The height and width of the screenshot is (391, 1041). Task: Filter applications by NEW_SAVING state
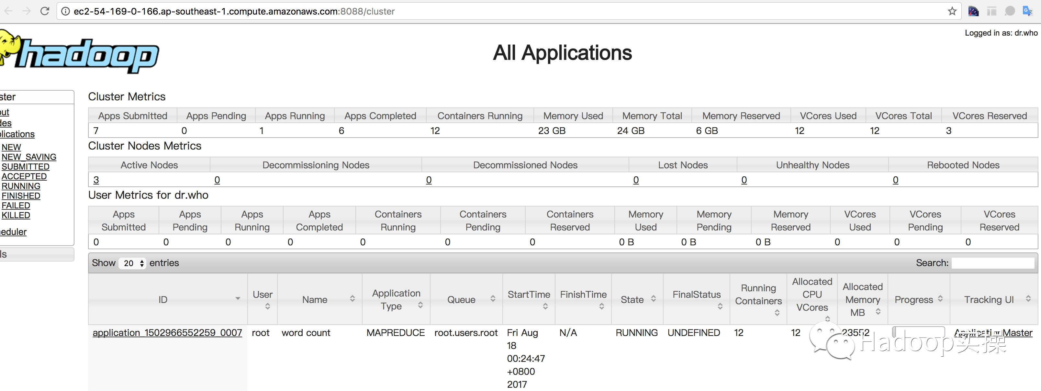pos(29,157)
